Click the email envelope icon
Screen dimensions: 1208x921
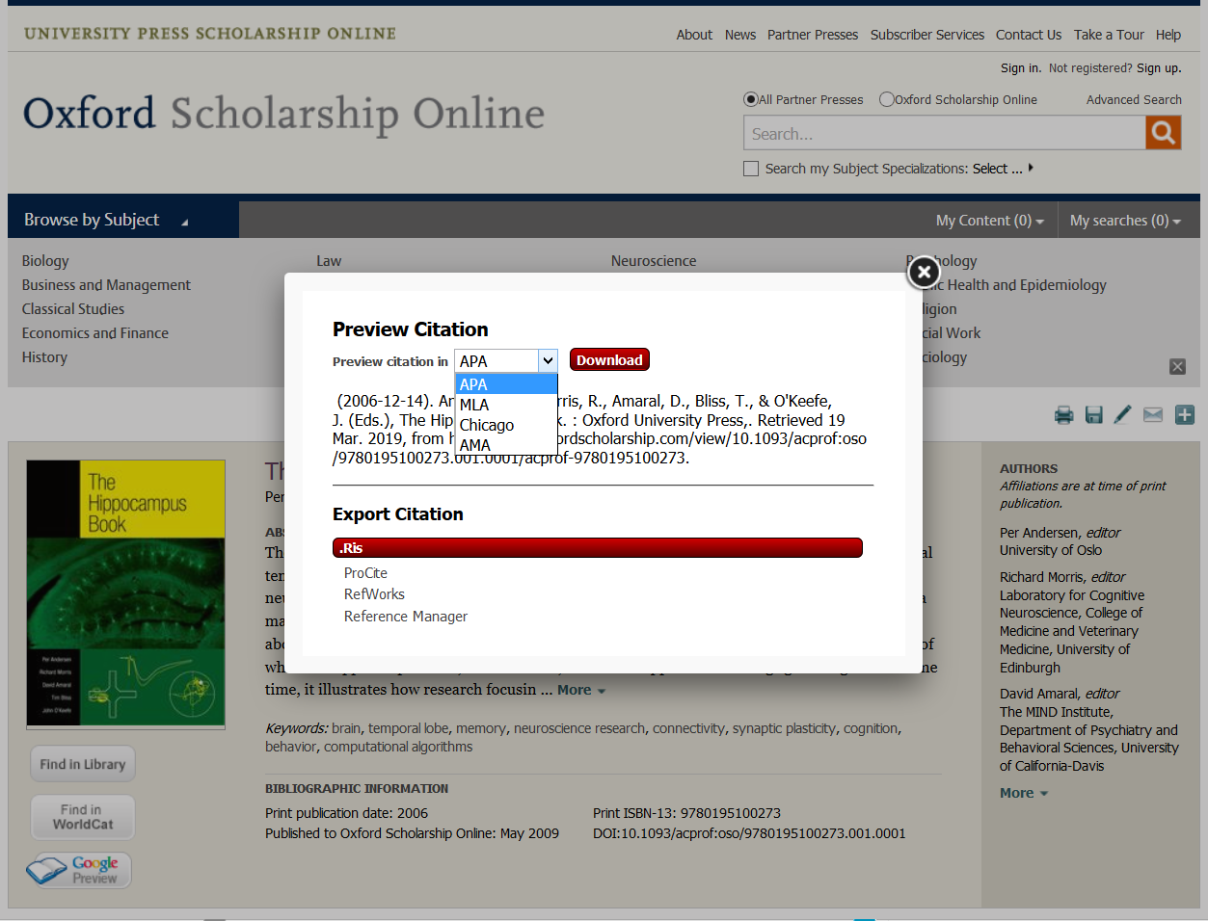1153,414
